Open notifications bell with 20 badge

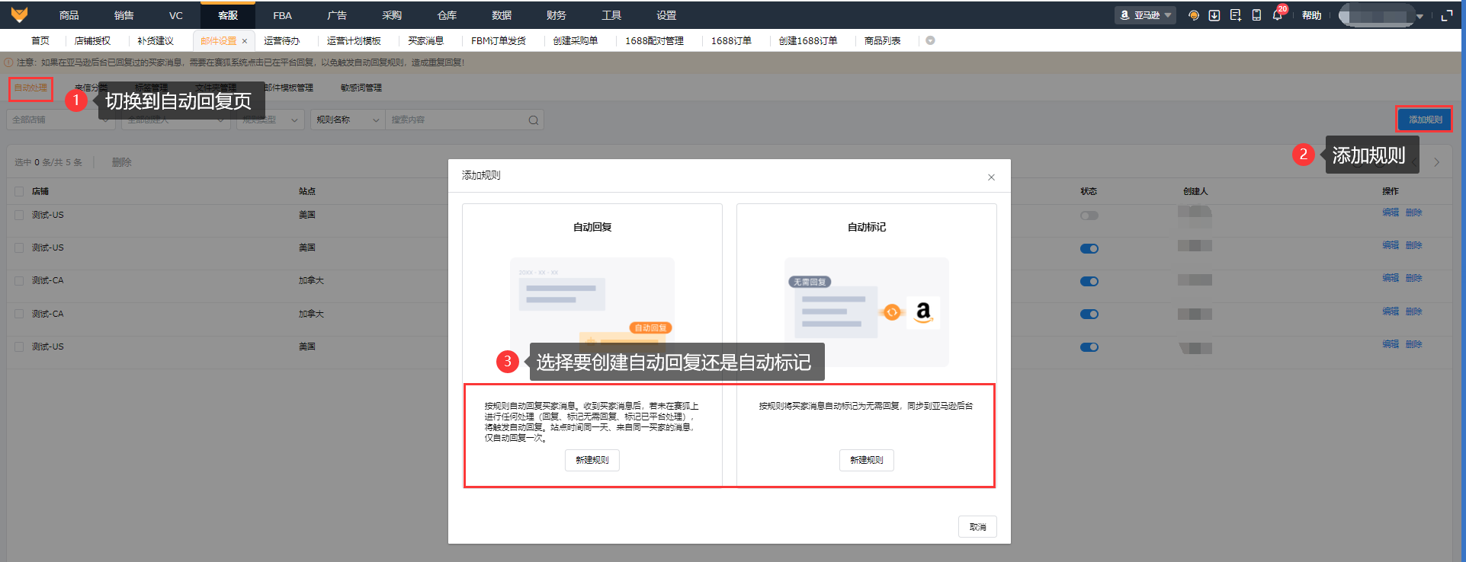point(1278,14)
